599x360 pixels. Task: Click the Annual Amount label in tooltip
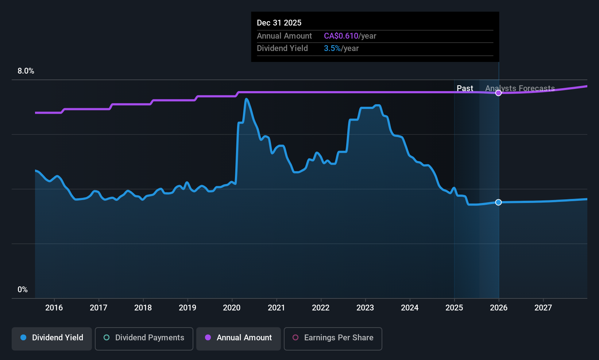click(284, 36)
